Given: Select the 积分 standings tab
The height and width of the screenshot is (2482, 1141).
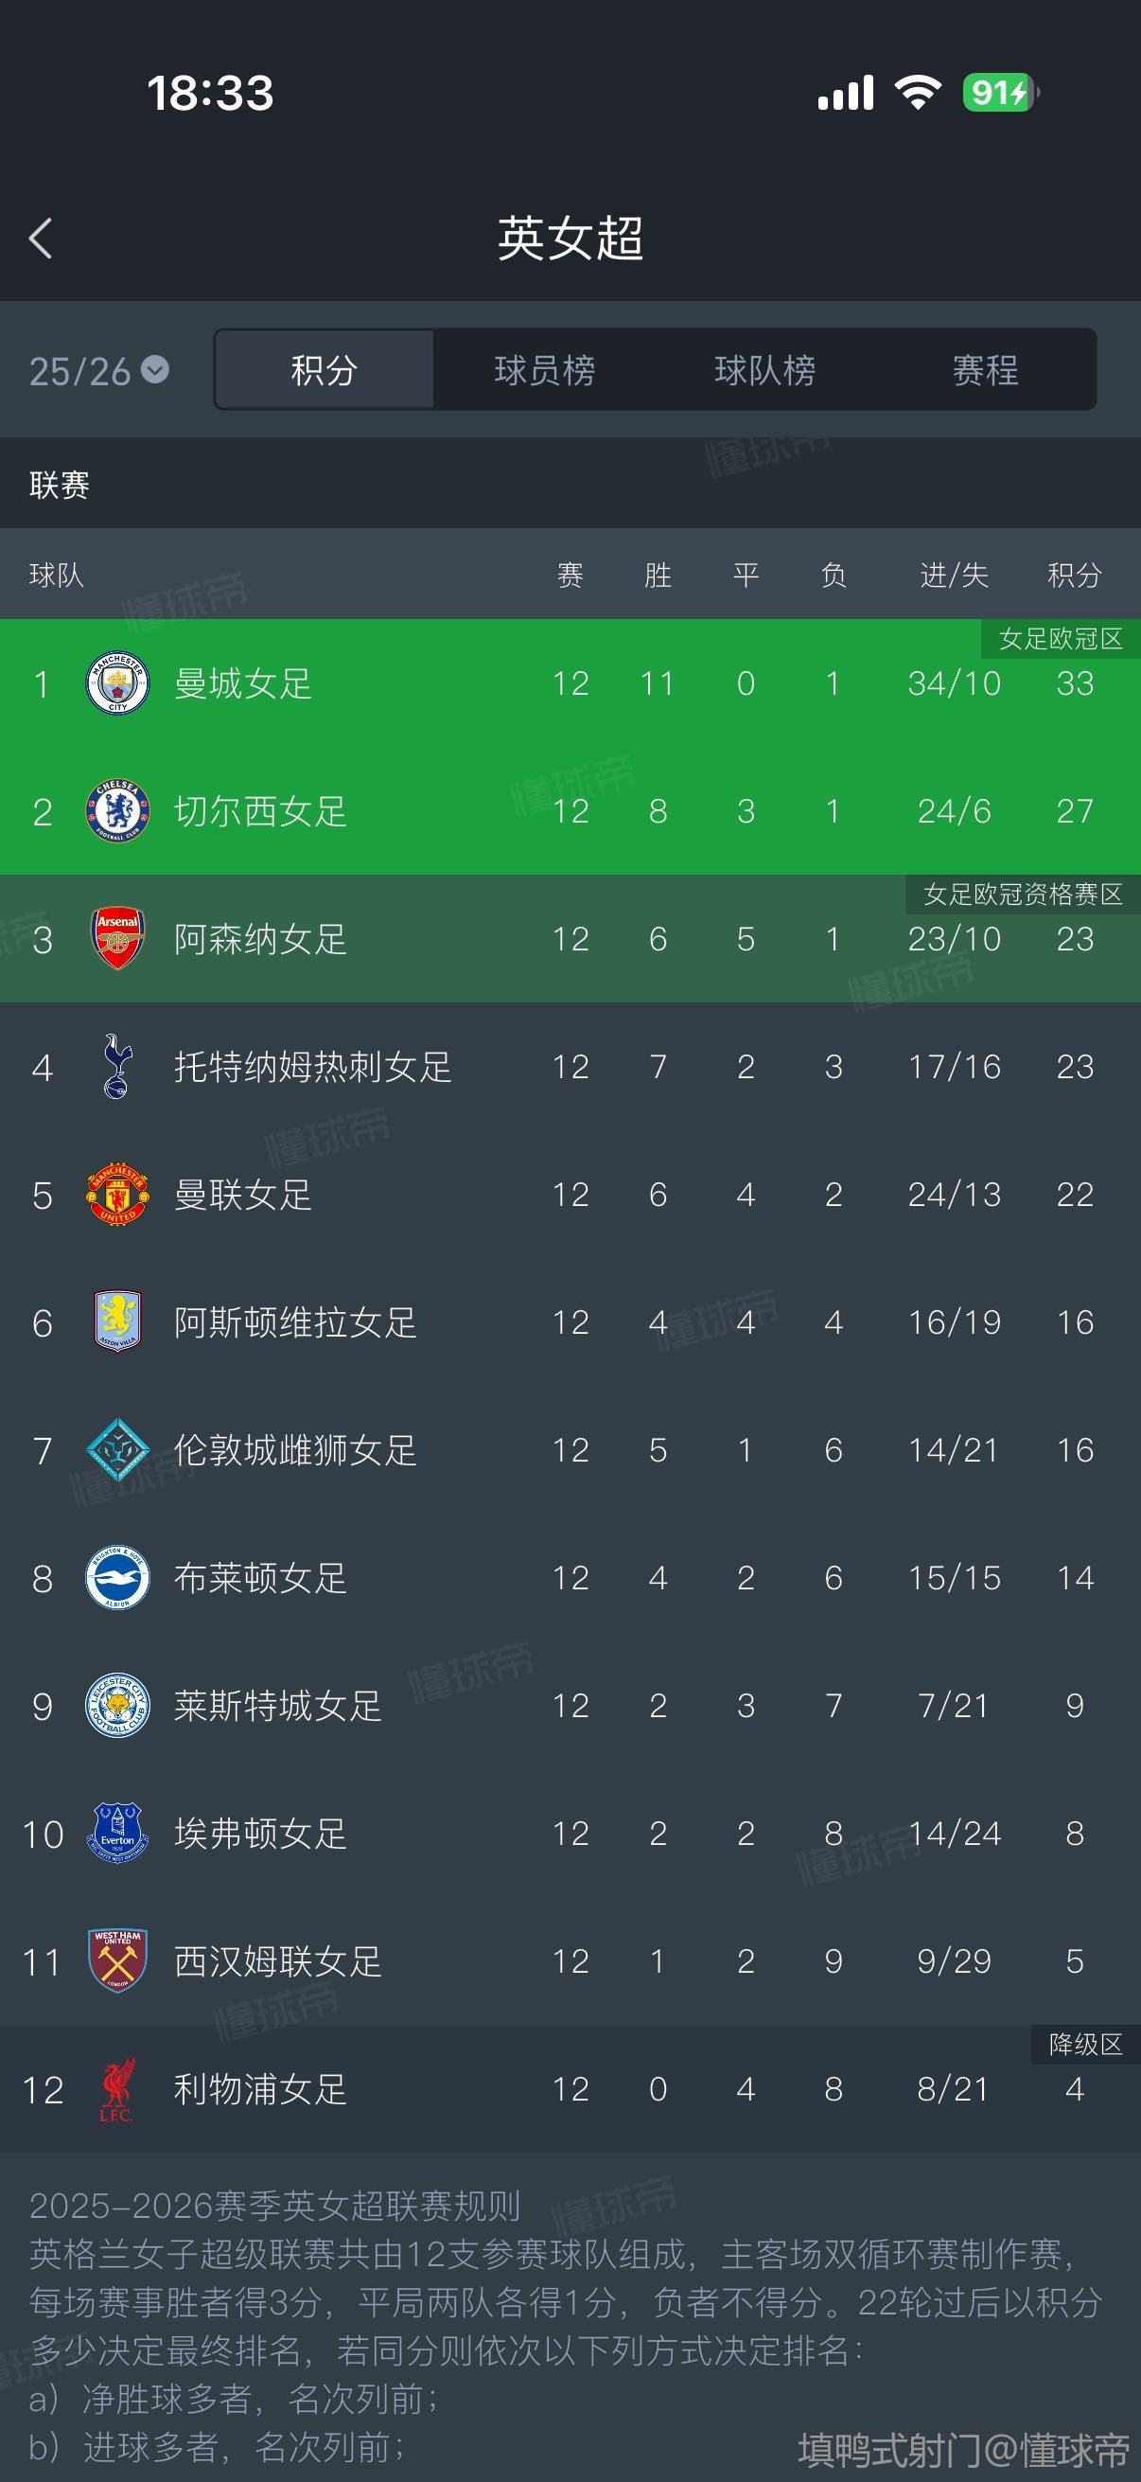Looking at the screenshot, I should pyautogui.click(x=324, y=370).
